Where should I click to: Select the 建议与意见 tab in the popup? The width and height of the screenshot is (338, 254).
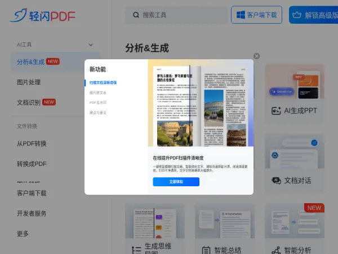coord(98,112)
